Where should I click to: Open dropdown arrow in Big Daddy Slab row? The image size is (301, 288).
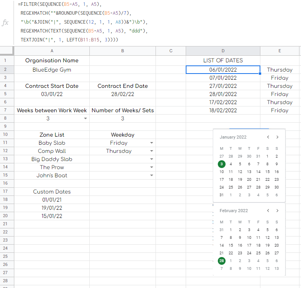[152, 159]
